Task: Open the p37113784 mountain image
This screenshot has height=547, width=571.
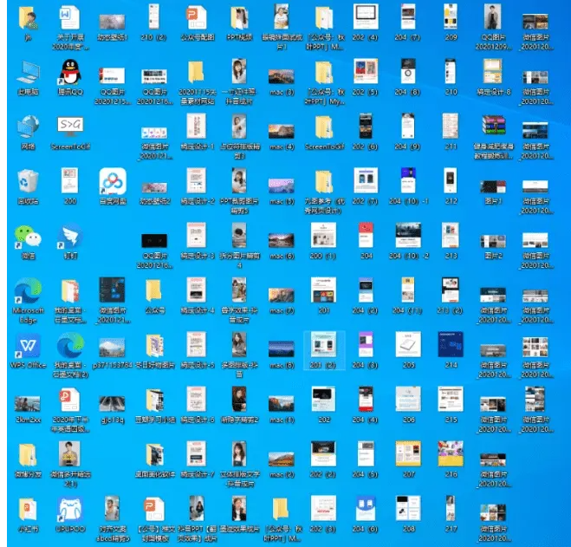Action: [x=113, y=347]
